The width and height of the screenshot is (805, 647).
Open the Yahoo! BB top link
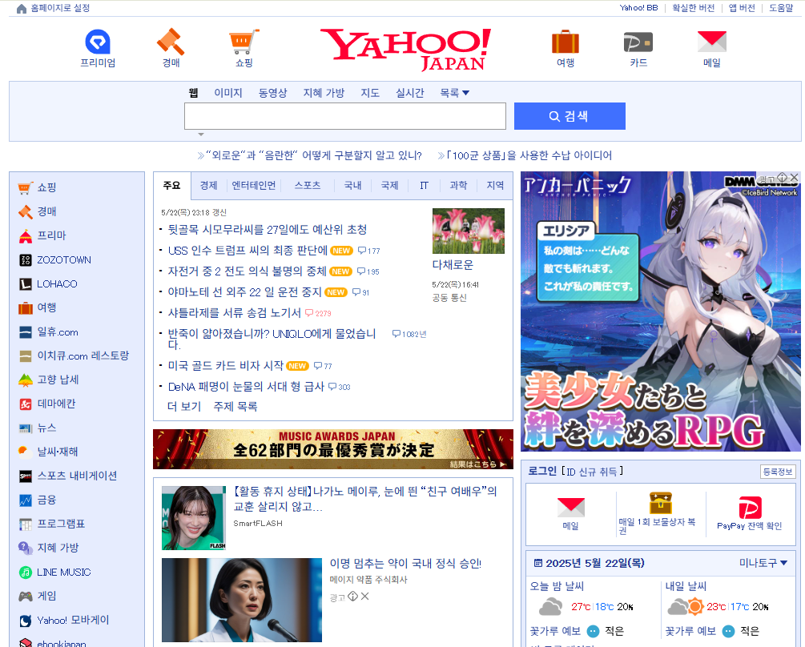pyautogui.click(x=638, y=8)
